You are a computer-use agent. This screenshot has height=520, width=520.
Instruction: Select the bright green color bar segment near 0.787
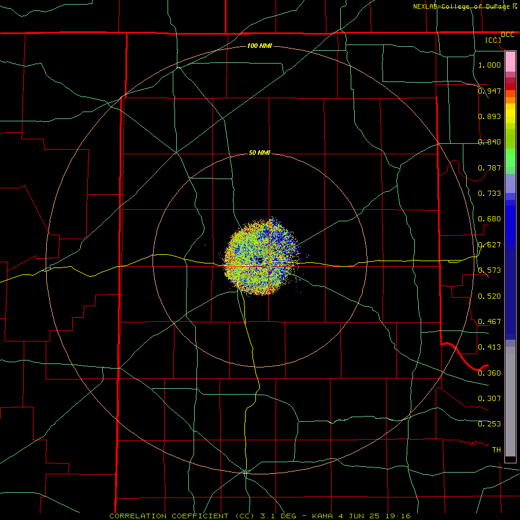(510, 158)
